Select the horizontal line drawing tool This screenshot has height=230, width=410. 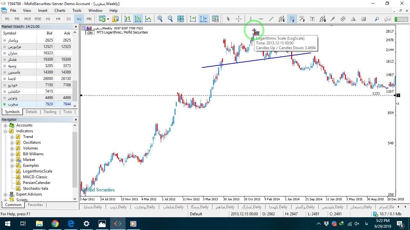pyautogui.click(x=261, y=19)
